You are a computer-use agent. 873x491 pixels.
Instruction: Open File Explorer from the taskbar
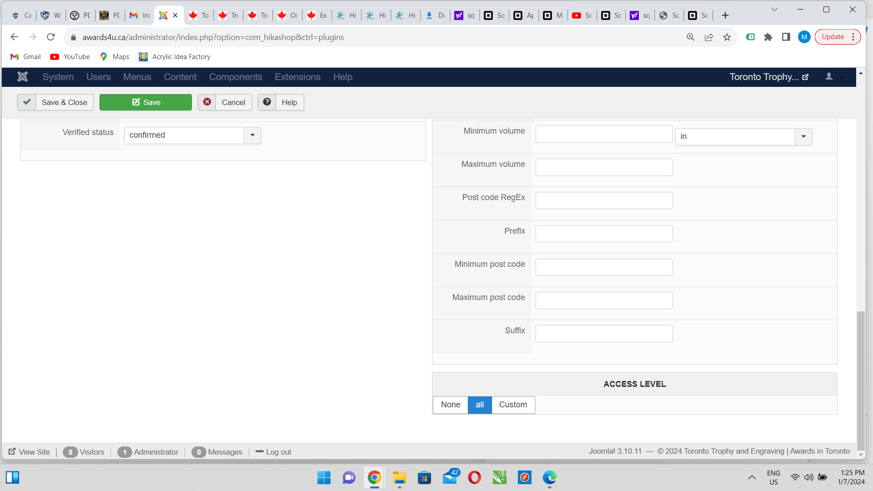tap(399, 477)
